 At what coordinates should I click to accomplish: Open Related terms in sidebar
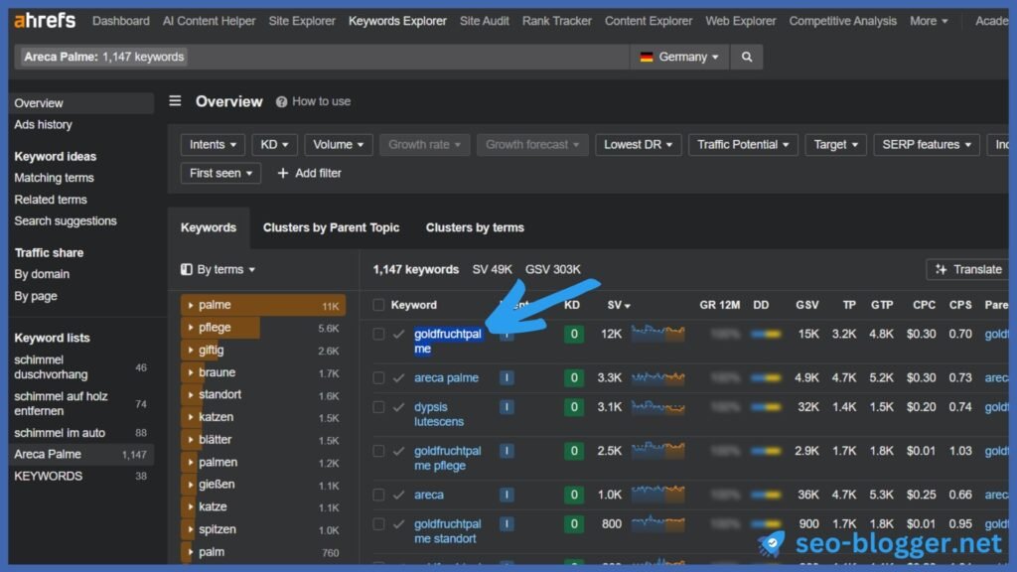click(x=51, y=200)
